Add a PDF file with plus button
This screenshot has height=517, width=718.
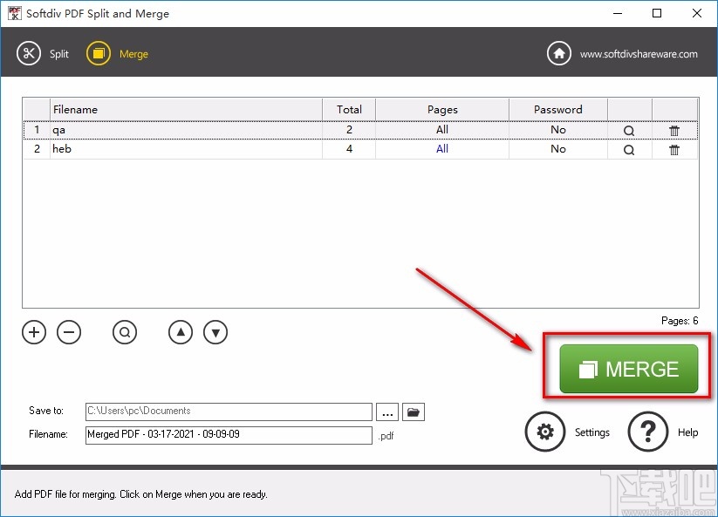[34, 332]
